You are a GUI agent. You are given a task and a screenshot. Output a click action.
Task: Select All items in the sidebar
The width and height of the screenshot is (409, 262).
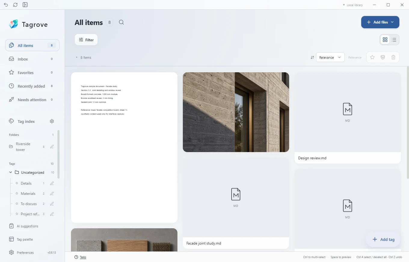click(32, 45)
